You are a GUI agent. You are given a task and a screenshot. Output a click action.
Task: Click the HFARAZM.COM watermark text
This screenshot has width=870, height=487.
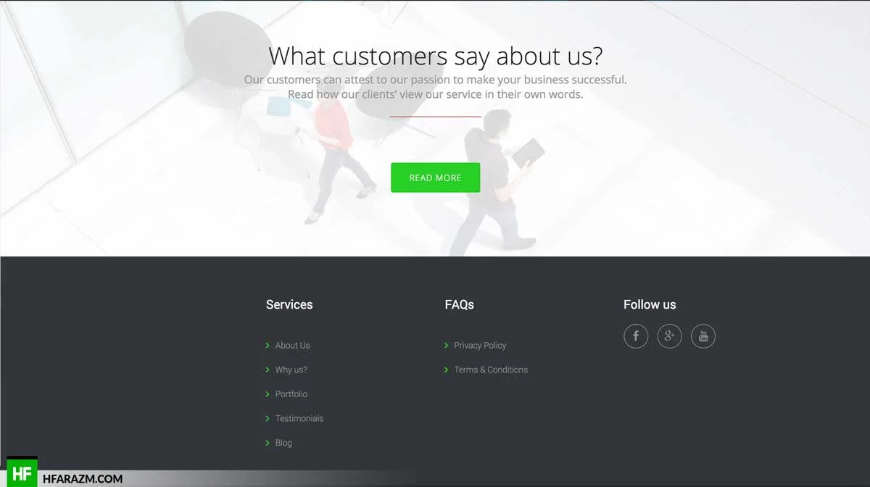pos(82,479)
